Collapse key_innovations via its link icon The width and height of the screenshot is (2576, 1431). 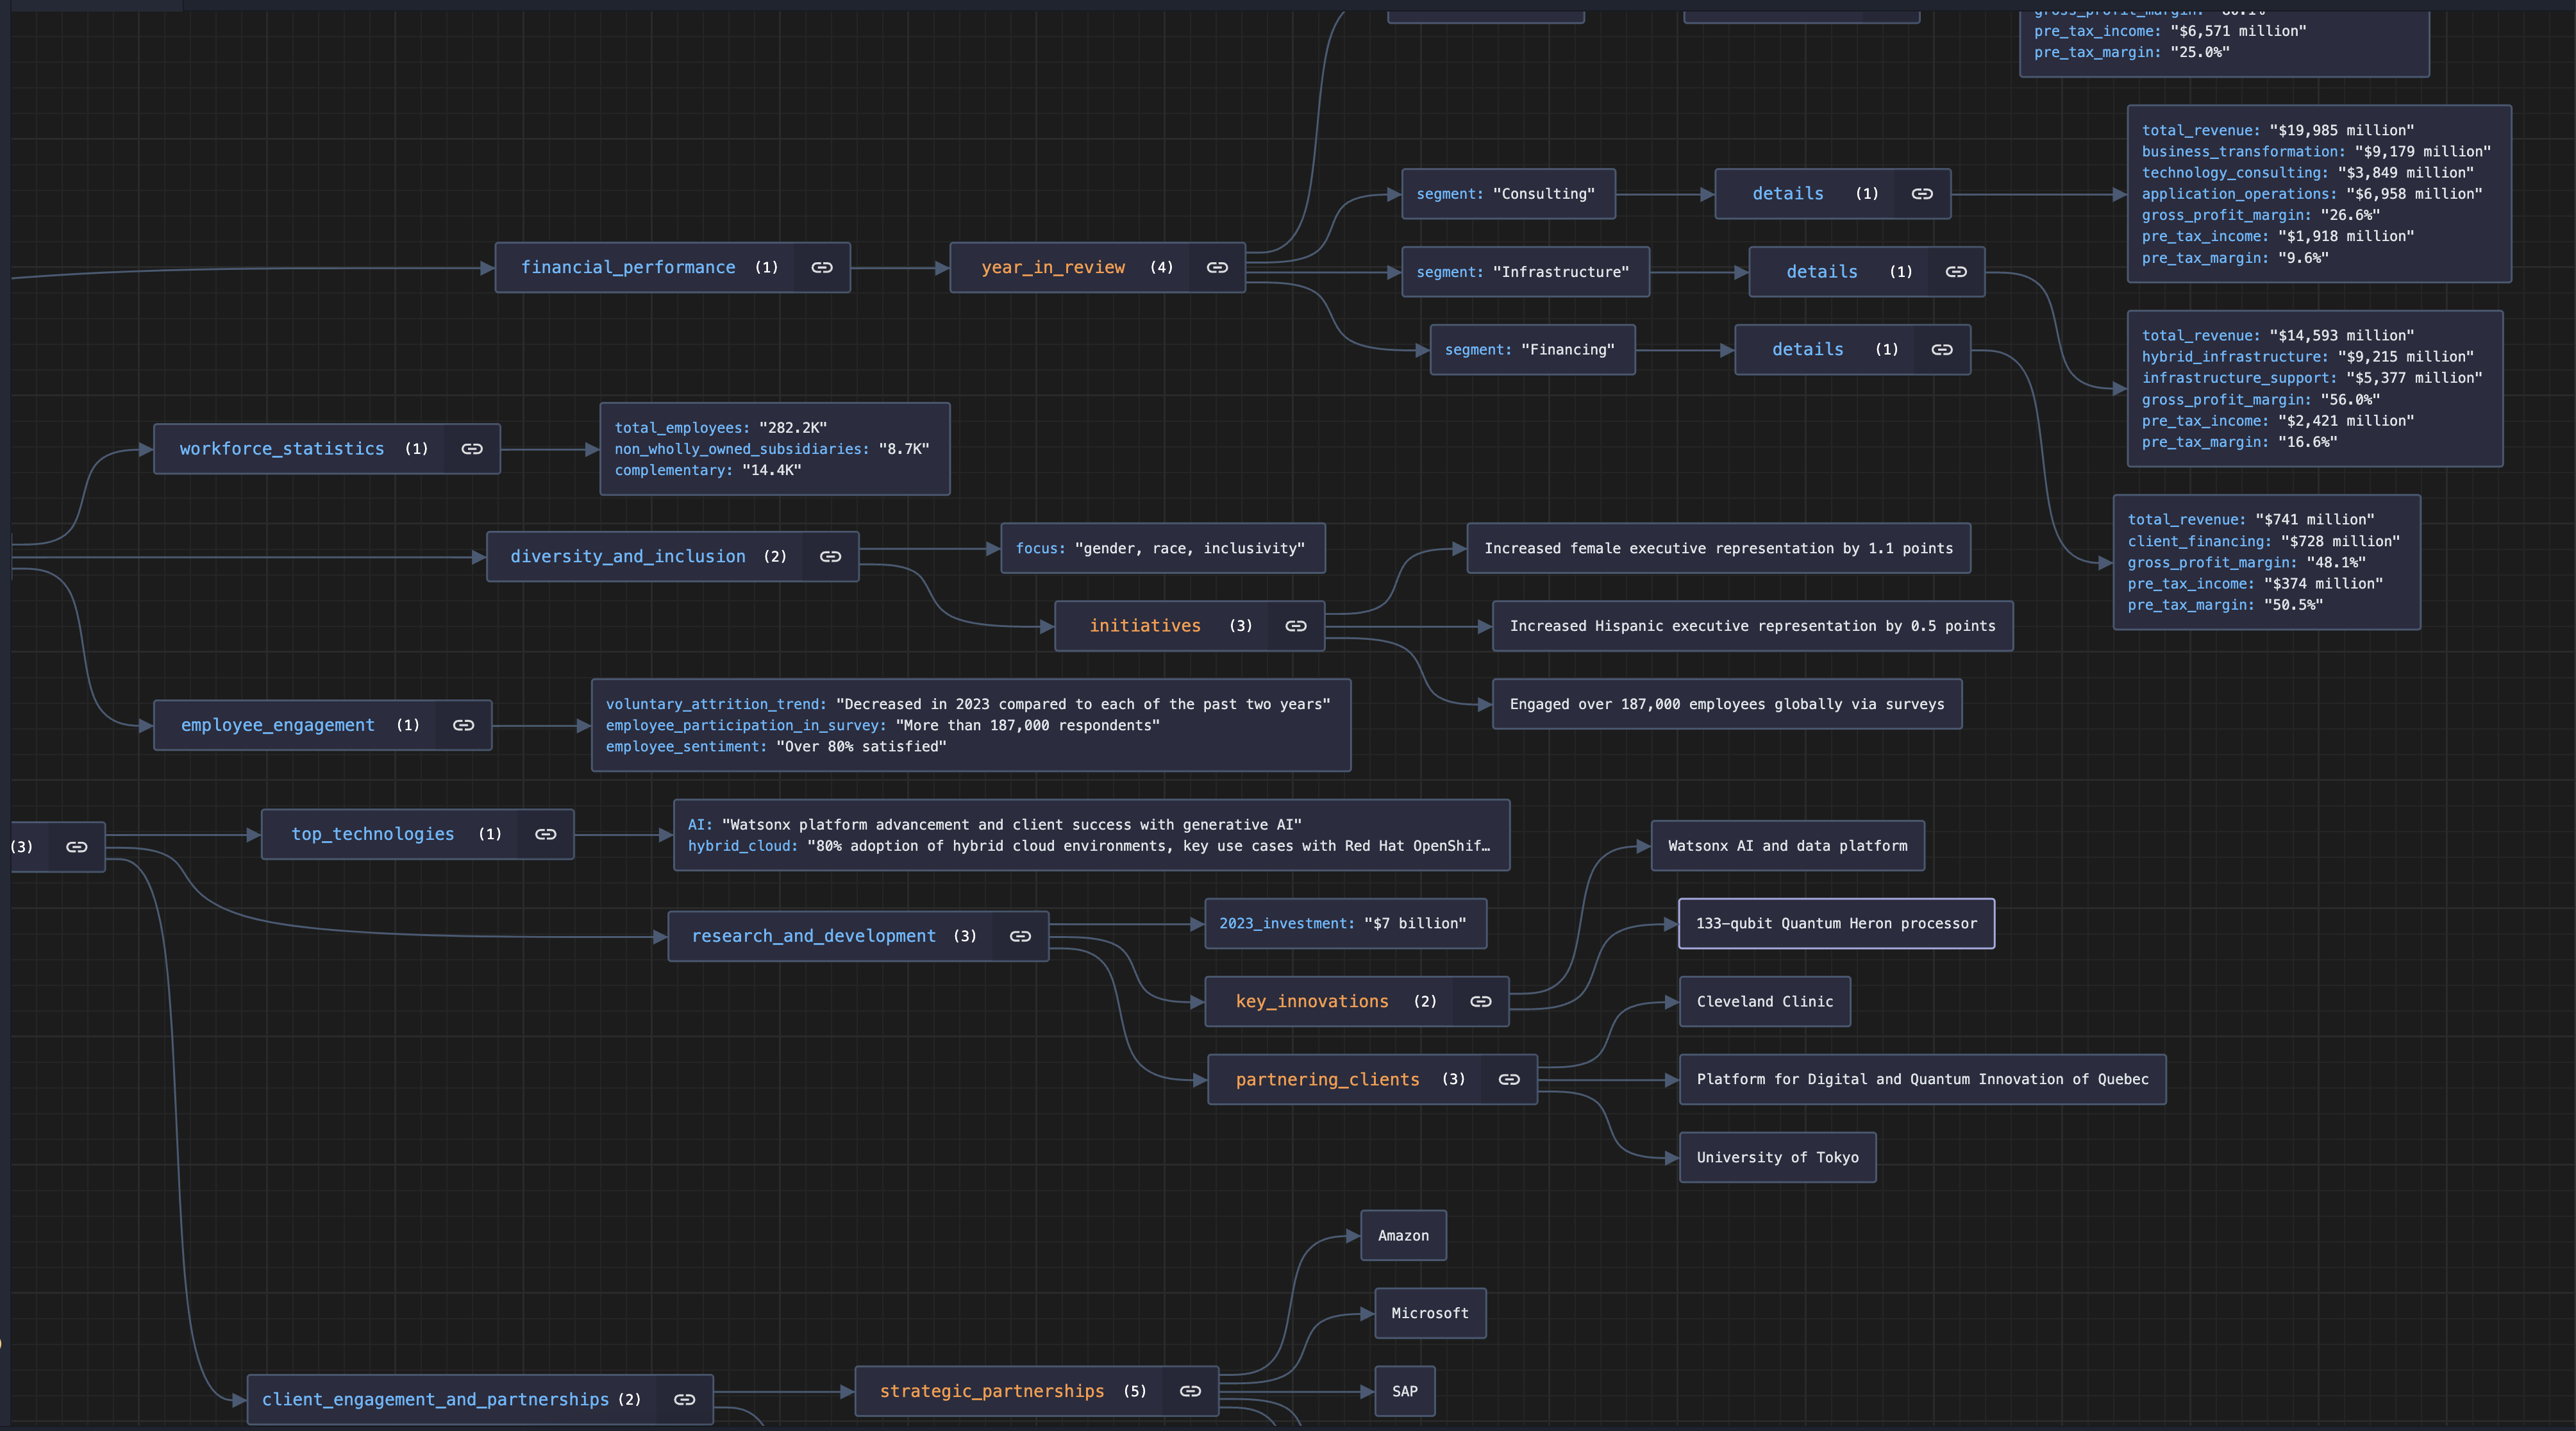(x=1481, y=1002)
